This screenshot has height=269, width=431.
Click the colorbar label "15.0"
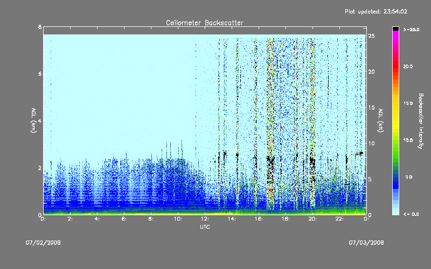(x=408, y=103)
